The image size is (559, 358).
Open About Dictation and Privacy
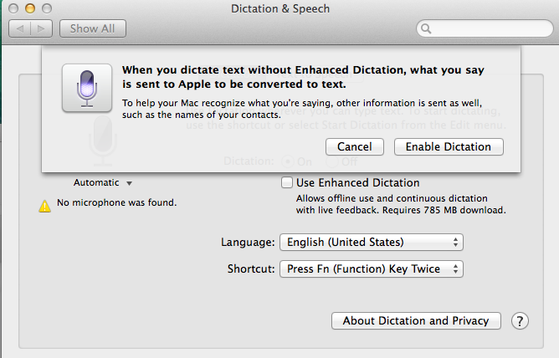click(x=416, y=320)
